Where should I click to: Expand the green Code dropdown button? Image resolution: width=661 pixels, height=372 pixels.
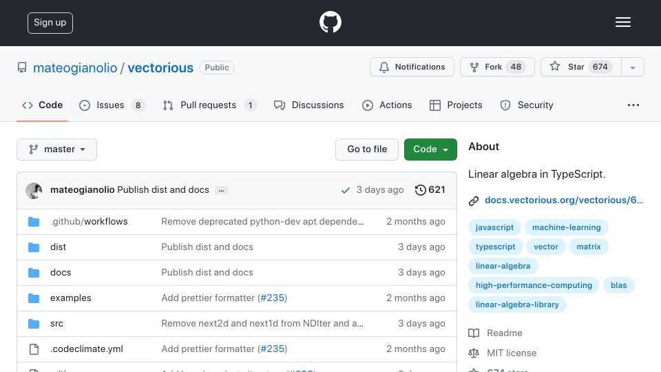pos(430,149)
